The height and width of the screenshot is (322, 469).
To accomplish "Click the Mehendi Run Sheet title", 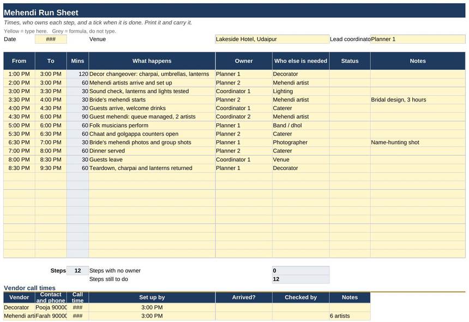I will [x=41, y=13].
